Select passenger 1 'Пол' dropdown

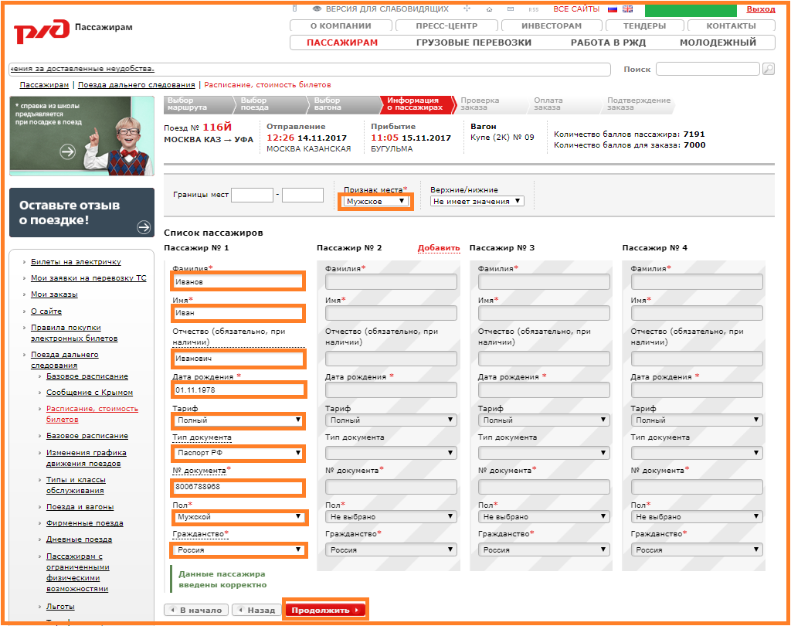(237, 517)
